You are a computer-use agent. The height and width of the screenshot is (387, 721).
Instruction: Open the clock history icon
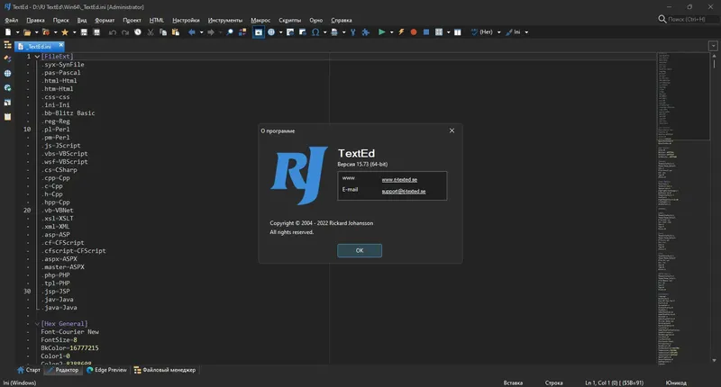coord(138,32)
